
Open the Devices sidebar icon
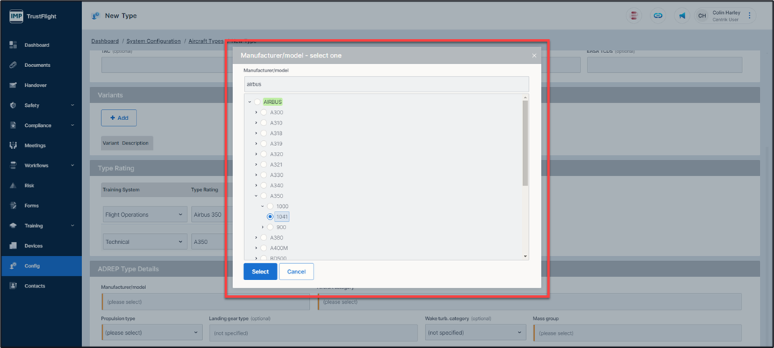click(x=14, y=246)
